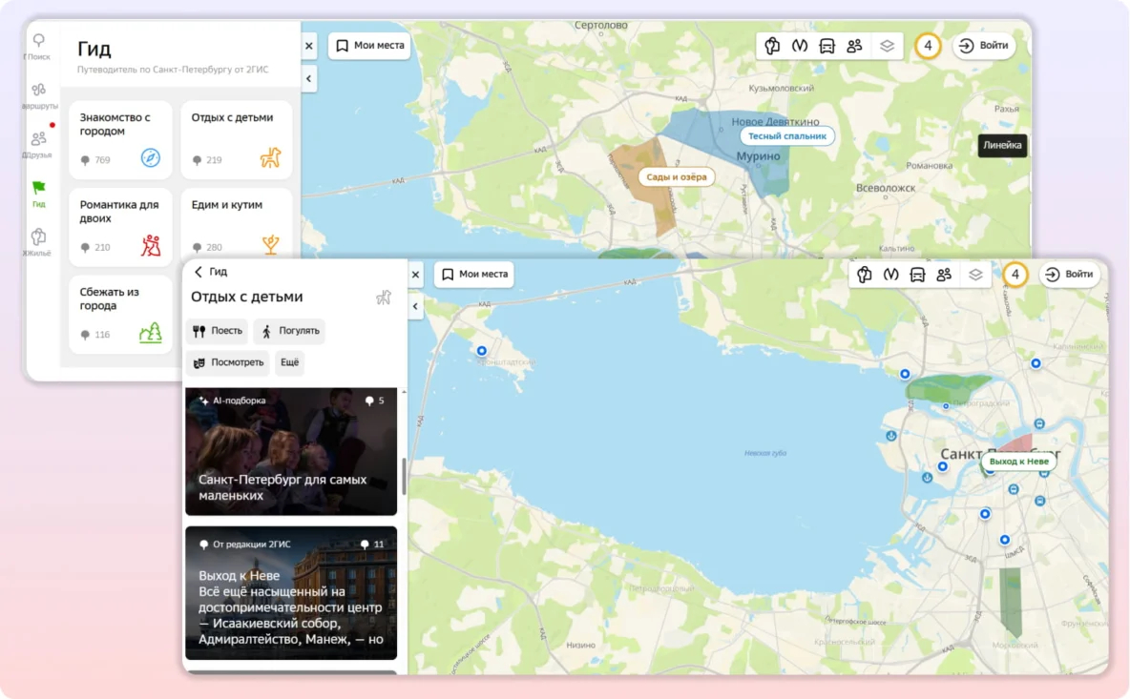
Task: Collapse the side panel in the front window
Action: point(415,307)
